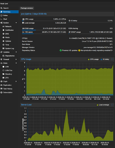Collapse the Disks section arrow
115x148 pixels.
(x=16, y=63)
